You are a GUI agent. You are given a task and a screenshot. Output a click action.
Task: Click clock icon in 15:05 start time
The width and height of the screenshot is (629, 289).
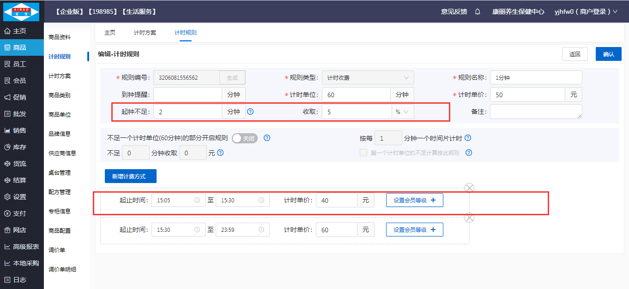tap(197, 200)
